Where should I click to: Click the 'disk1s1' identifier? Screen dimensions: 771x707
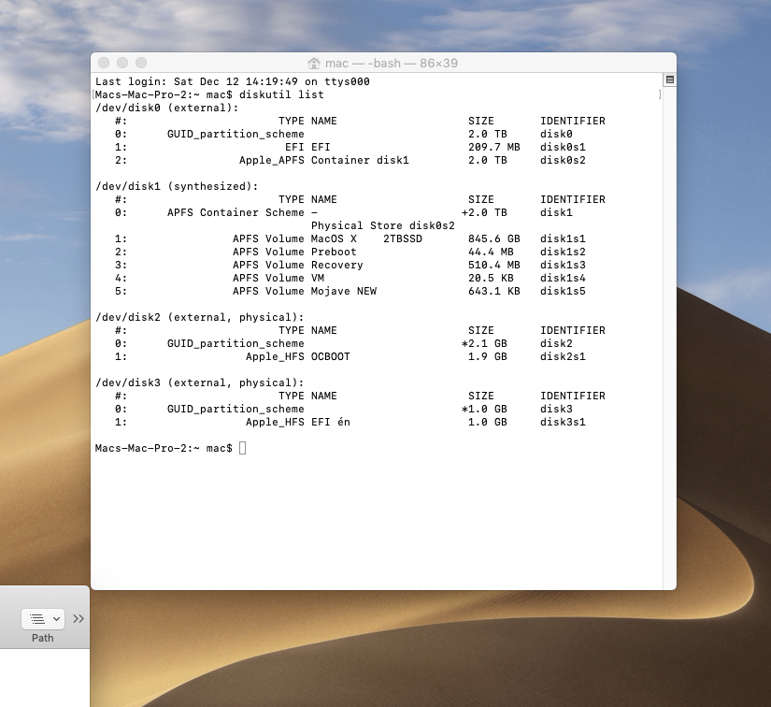click(563, 238)
